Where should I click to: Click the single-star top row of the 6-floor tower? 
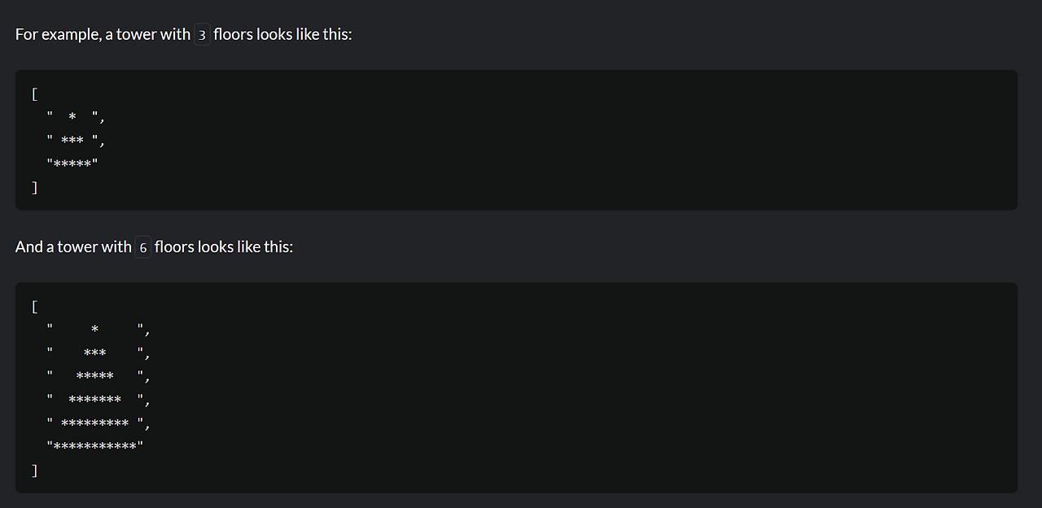pyautogui.click(x=99, y=330)
